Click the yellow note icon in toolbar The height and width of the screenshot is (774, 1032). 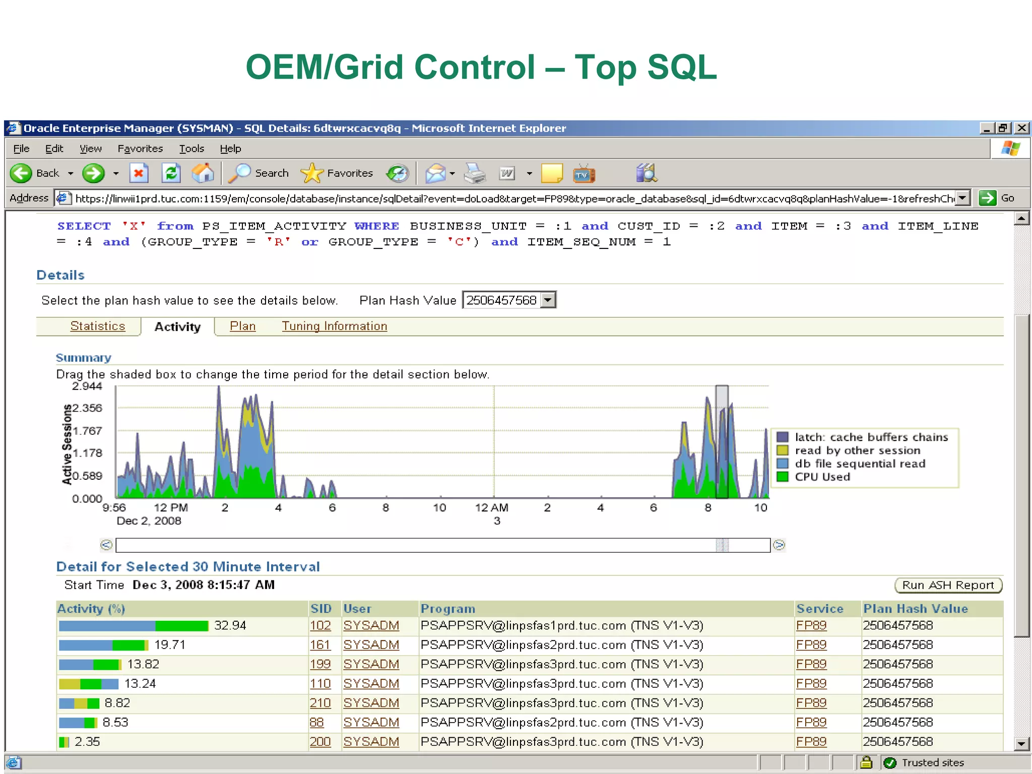point(552,173)
